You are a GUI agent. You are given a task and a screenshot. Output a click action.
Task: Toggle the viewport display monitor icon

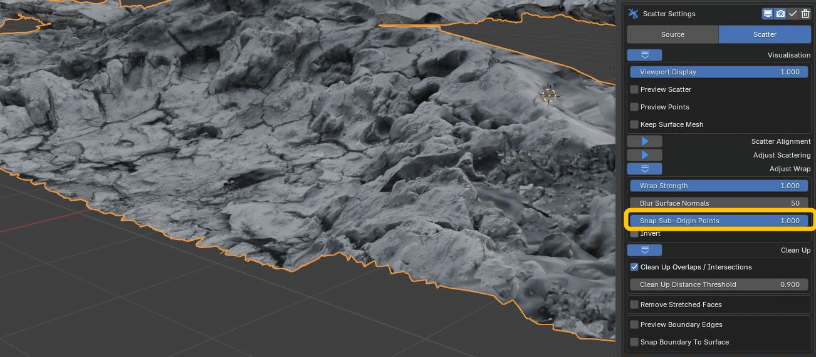pos(768,14)
